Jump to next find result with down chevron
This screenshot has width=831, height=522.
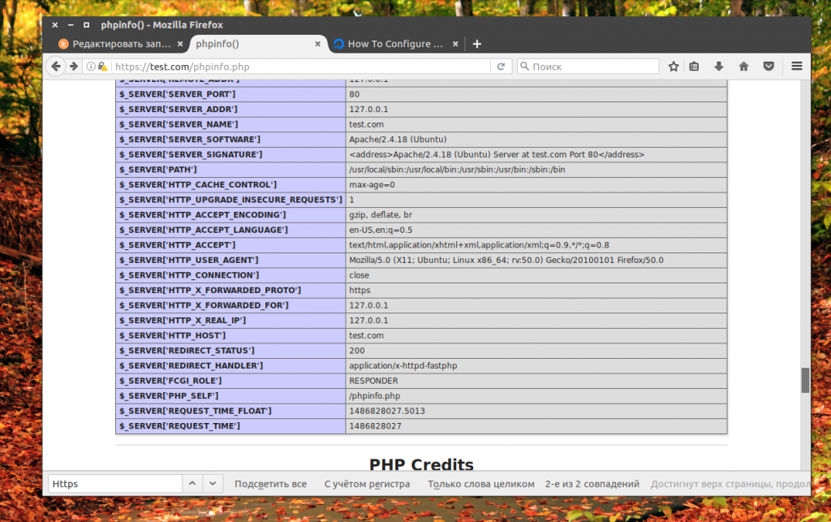pos(212,483)
